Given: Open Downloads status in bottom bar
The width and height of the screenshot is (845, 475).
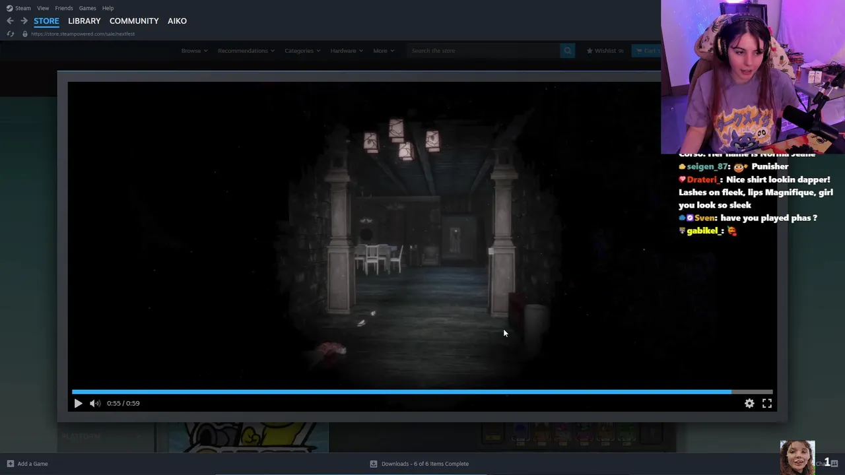Looking at the screenshot, I should (x=419, y=464).
